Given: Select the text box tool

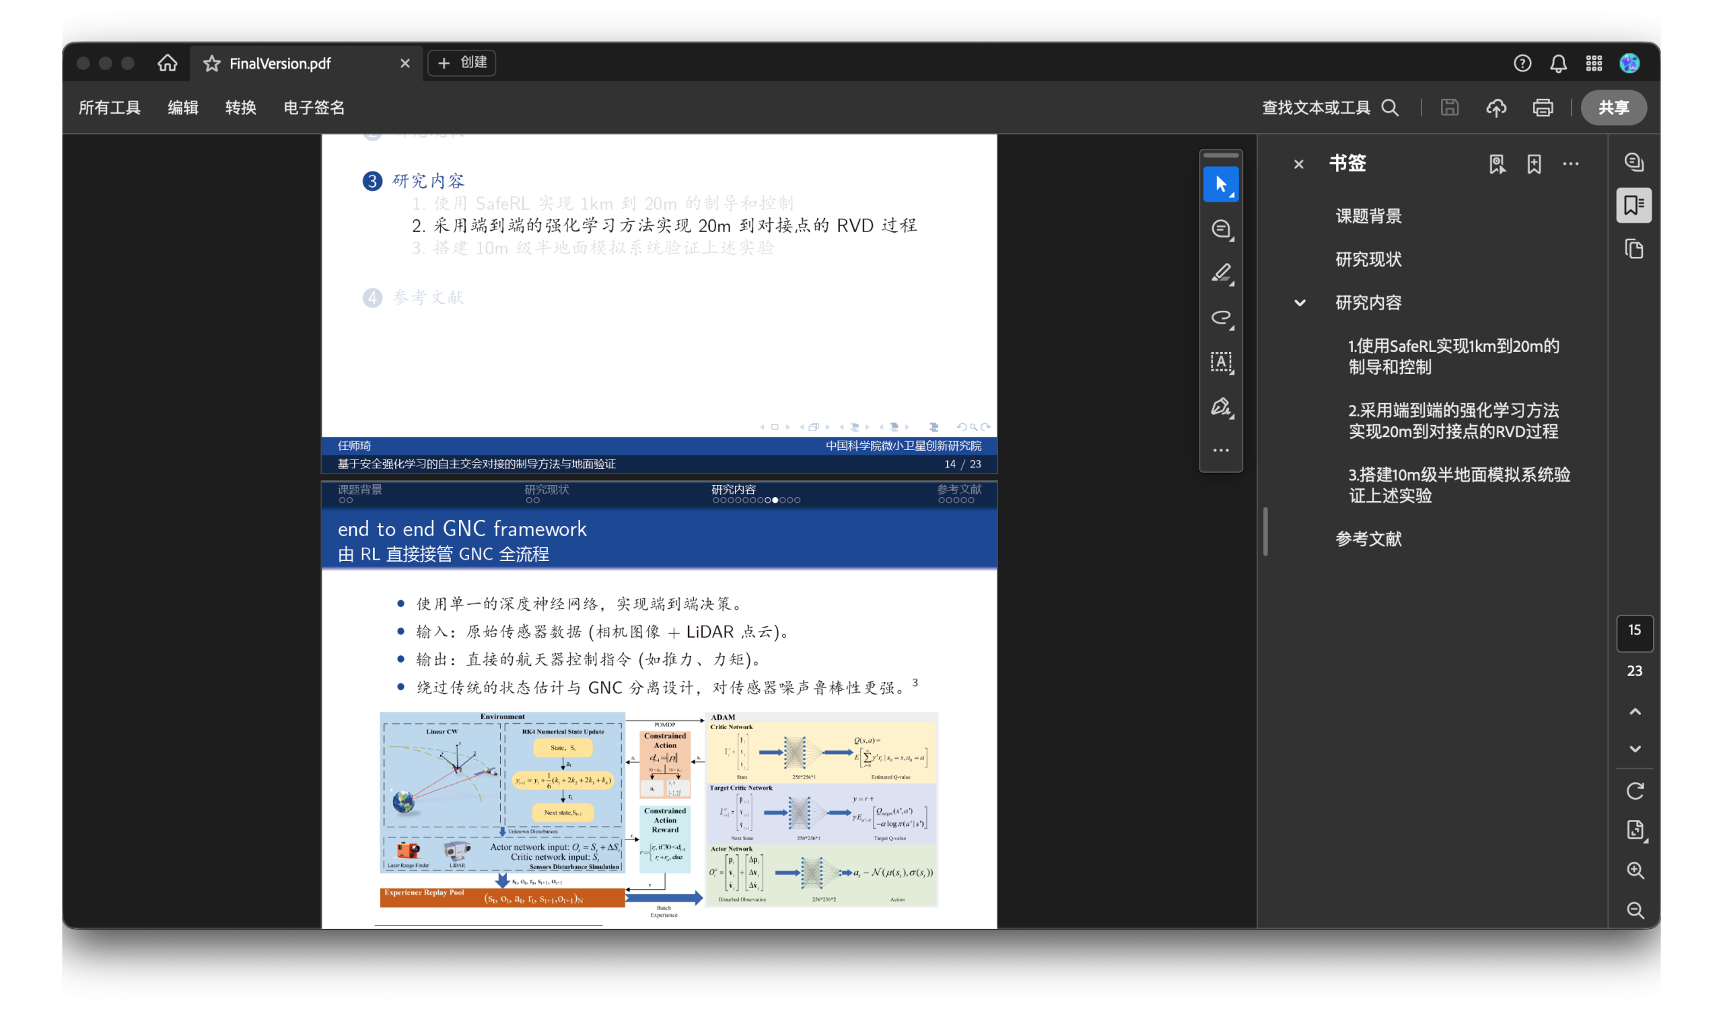Looking at the screenshot, I should [1220, 361].
